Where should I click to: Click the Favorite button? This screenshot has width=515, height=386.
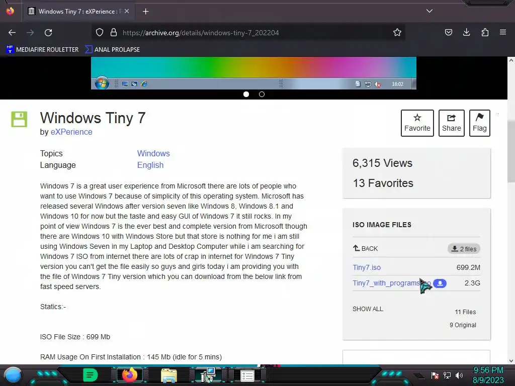point(417,123)
